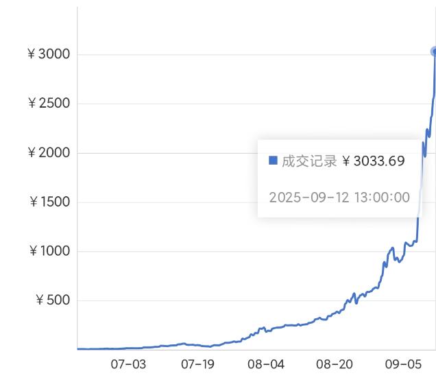Viewport: 436px width, 380px height.
Task: Choose the 08-20 date label on x-axis
Action: (x=336, y=364)
